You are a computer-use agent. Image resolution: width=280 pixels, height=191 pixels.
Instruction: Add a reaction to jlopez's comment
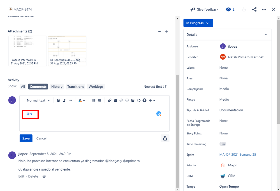coord(44,176)
